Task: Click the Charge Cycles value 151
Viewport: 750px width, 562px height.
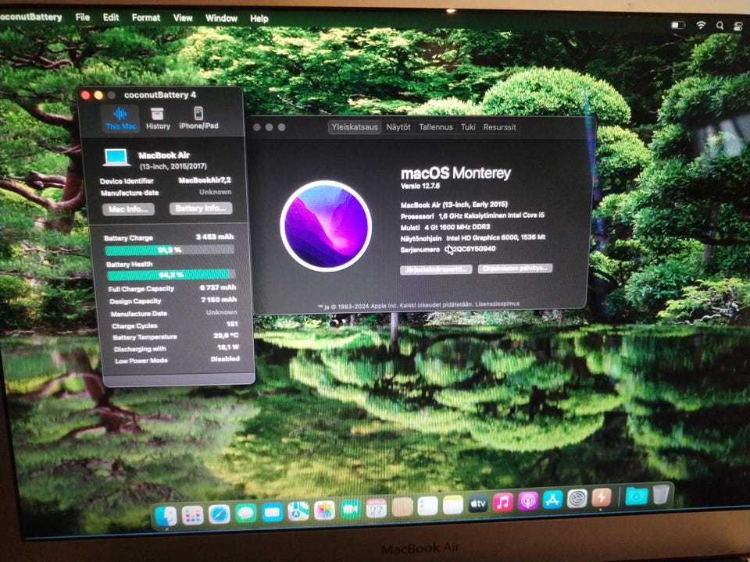Action: (x=233, y=323)
